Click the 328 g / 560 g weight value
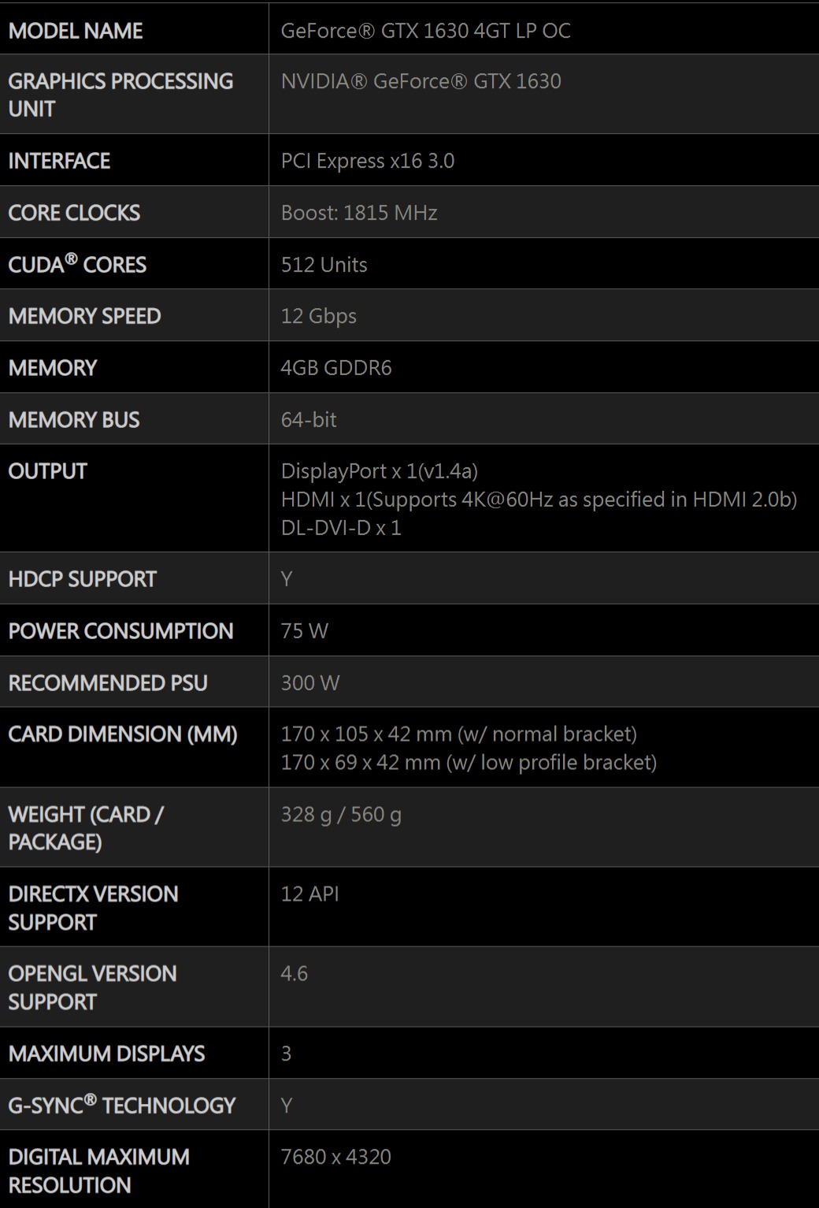Screen dimensions: 819x1208 (x=341, y=814)
